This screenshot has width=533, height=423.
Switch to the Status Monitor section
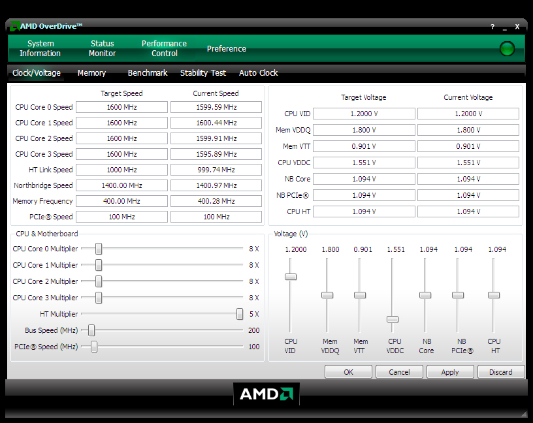pyautogui.click(x=102, y=48)
